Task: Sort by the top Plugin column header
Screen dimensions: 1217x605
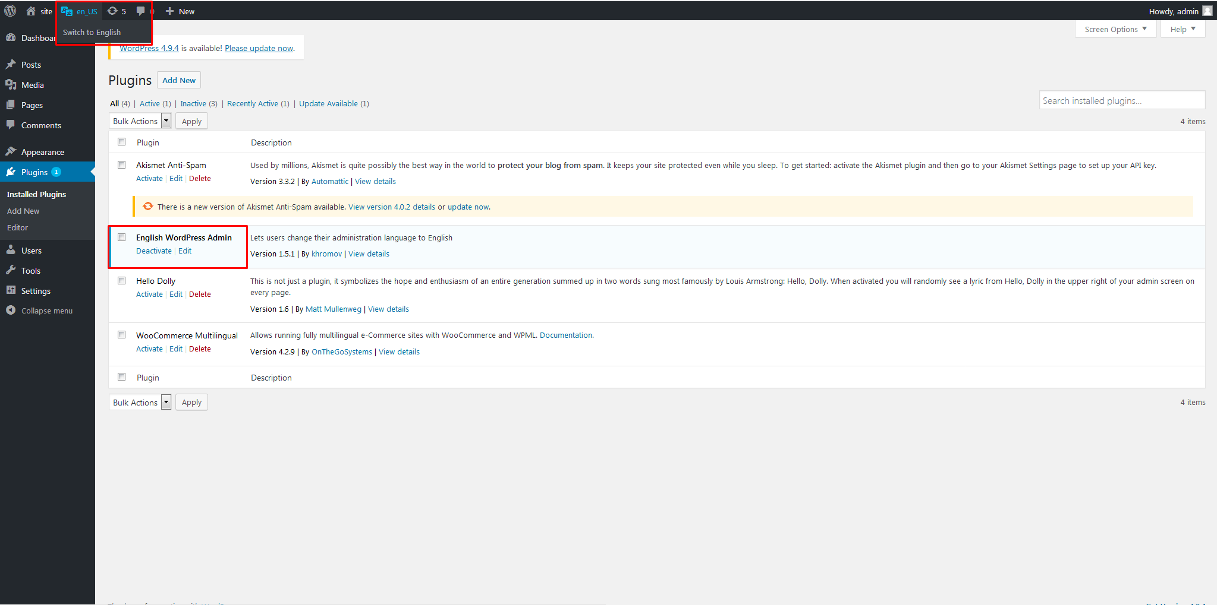Action: (x=148, y=142)
